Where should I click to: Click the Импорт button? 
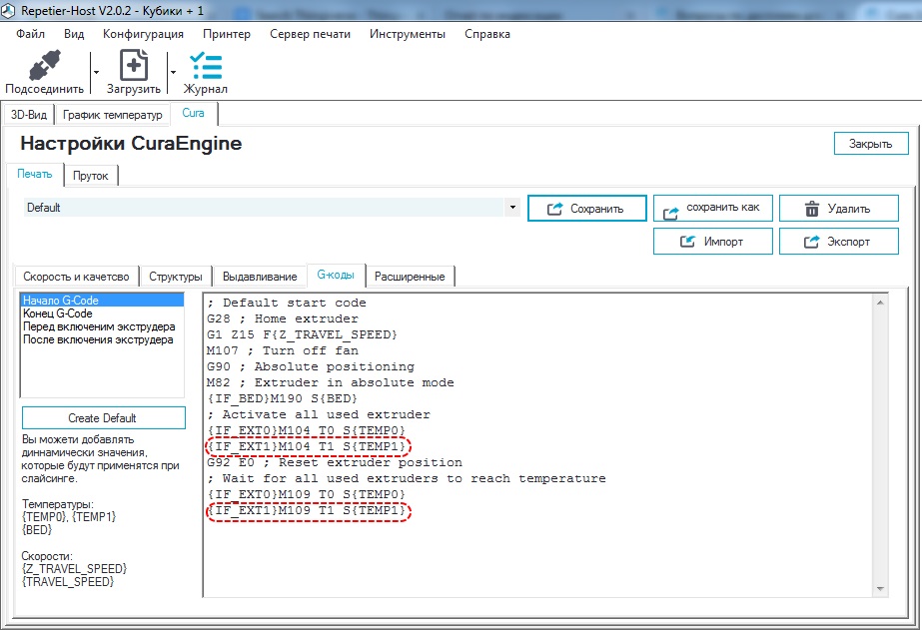[711, 242]
